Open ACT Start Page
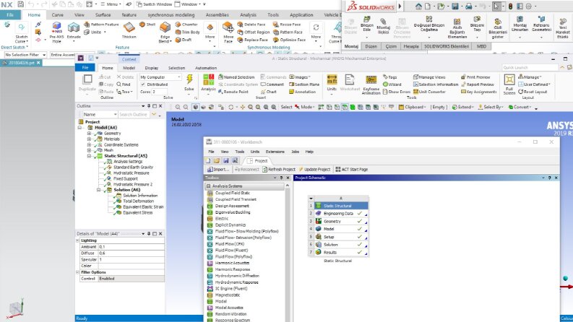Image resolution: width=573 pixels, height=322 pixels. click(x=352, y=170)
